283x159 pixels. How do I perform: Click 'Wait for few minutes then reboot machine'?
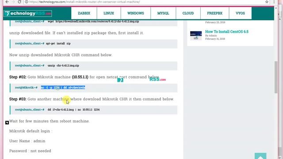(x=49, y=121)
